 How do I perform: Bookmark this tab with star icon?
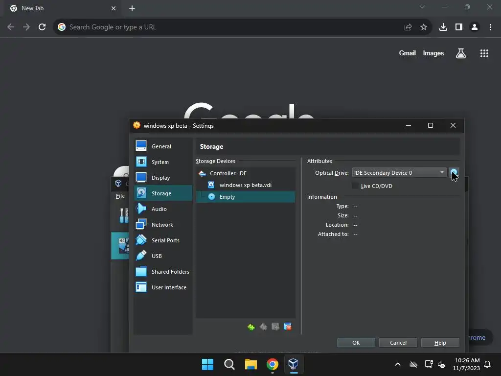pos(424,27)
